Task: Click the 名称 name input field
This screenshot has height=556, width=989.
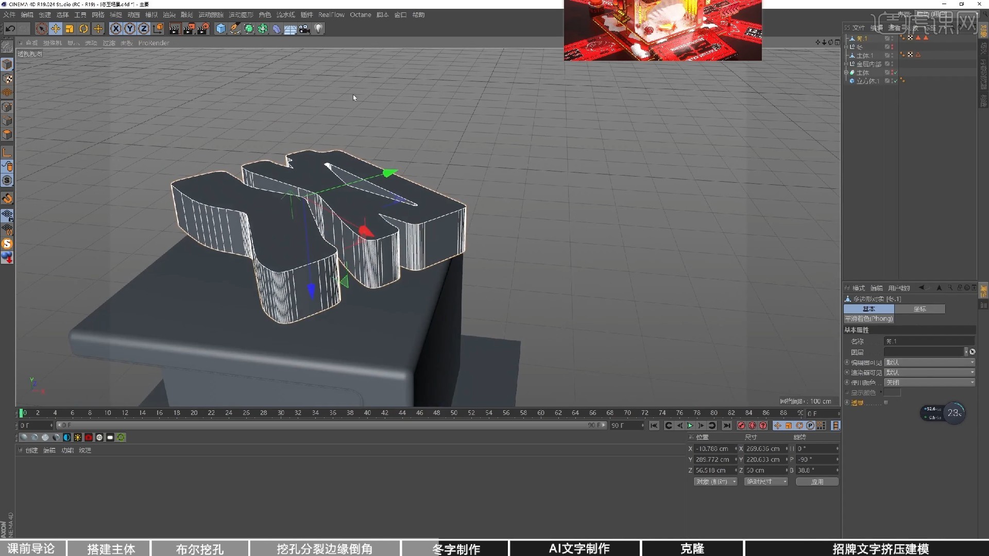Action: point(930,341)
